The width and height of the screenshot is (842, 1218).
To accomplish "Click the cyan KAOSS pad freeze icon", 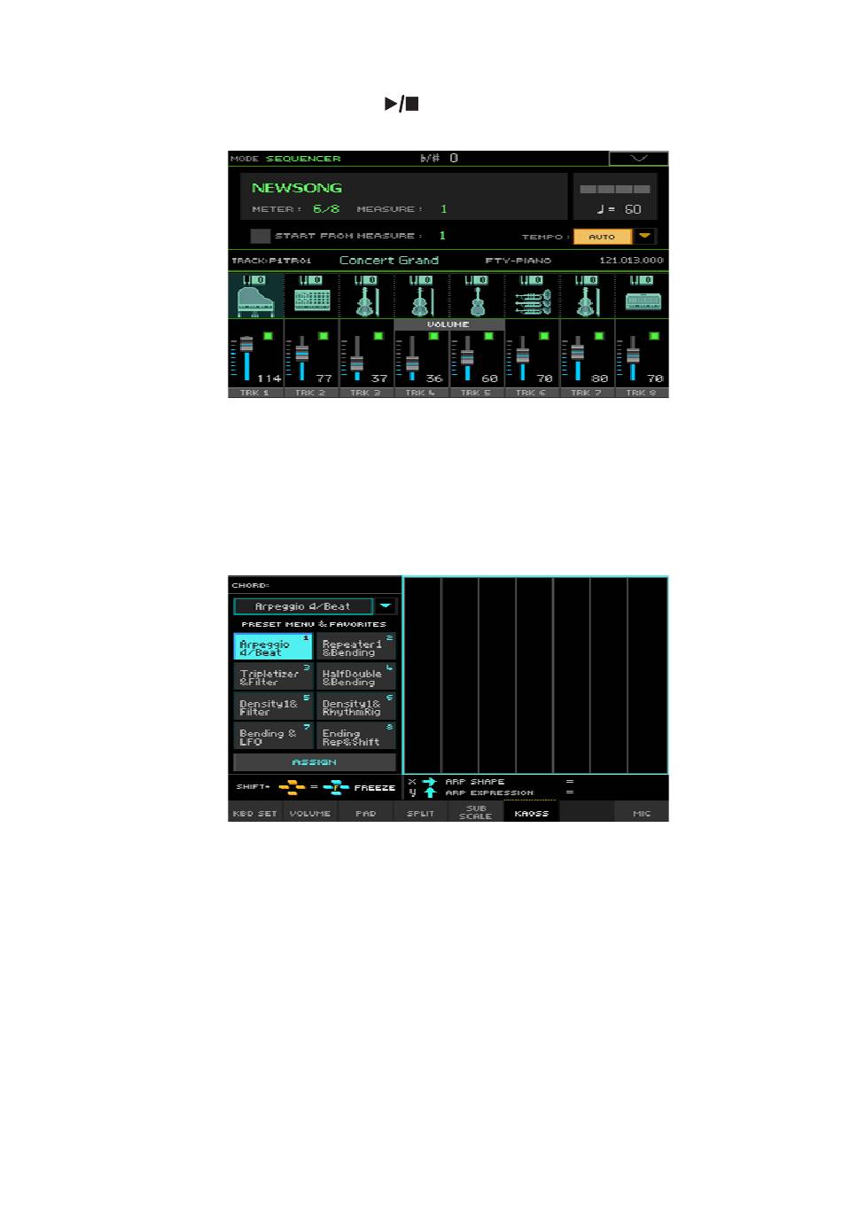I will (x=336, y=787).
